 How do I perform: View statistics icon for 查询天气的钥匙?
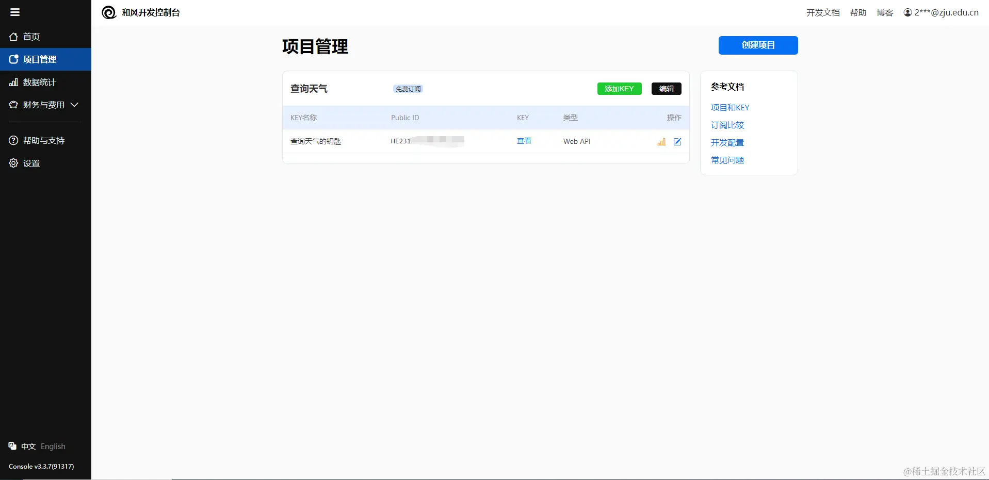tap(661, 142)
